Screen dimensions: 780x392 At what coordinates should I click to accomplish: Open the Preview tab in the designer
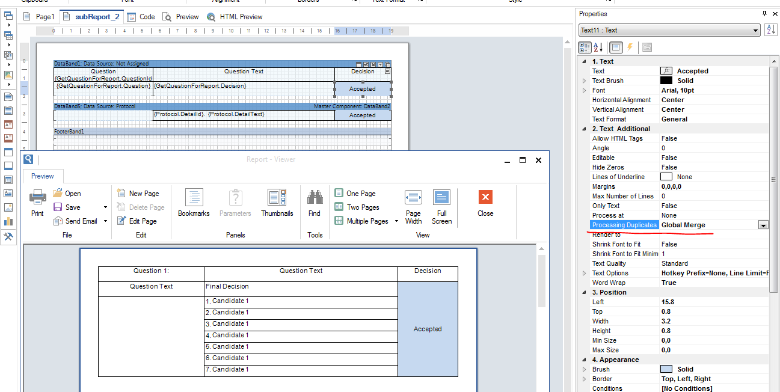point(181,17)
